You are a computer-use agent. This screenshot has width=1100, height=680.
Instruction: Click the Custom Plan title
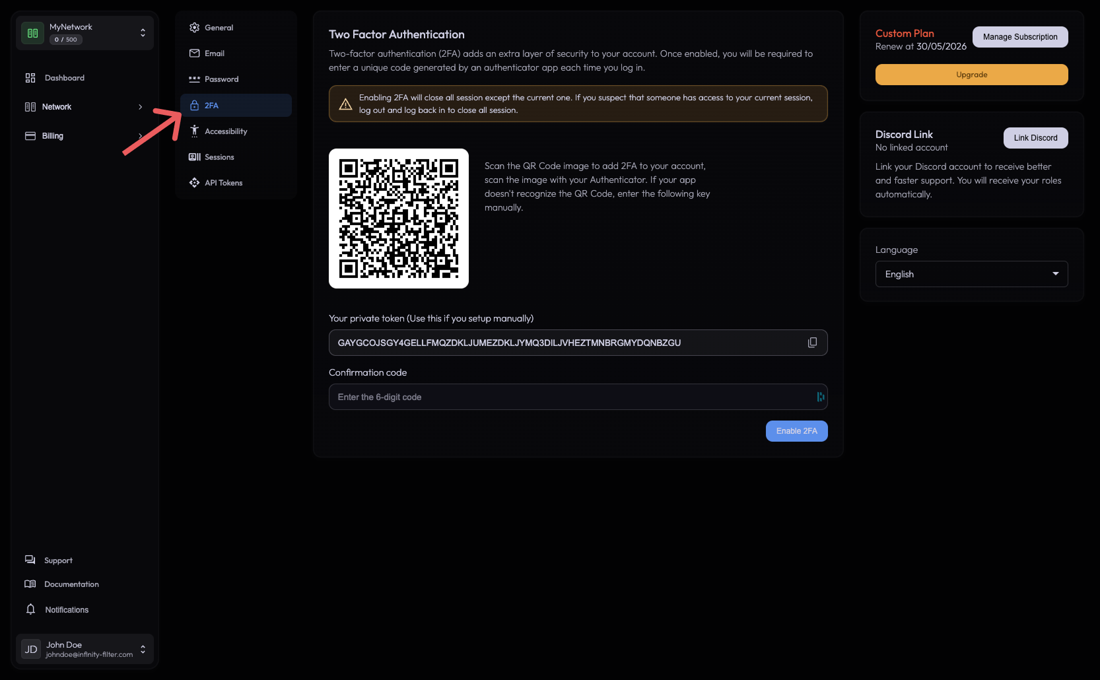[905, 33]
